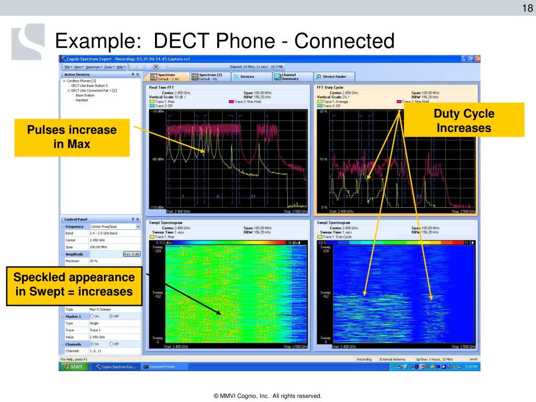Select Channels Off radio button
Image resolution: width=536 pixels, height=402 pixels.
click(x=111, y=344)
